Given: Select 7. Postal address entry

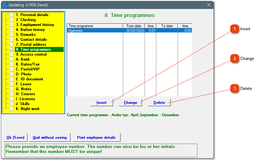Looking at the screenshot, I should 31,44.
